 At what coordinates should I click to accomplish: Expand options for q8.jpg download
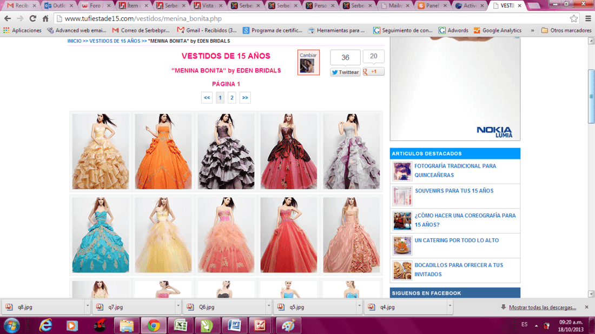pyautogui.click(x=87, y=305)
